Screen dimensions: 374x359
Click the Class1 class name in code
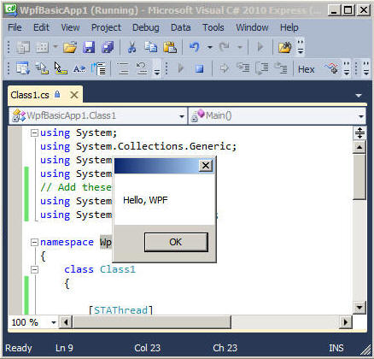[118, 269]
